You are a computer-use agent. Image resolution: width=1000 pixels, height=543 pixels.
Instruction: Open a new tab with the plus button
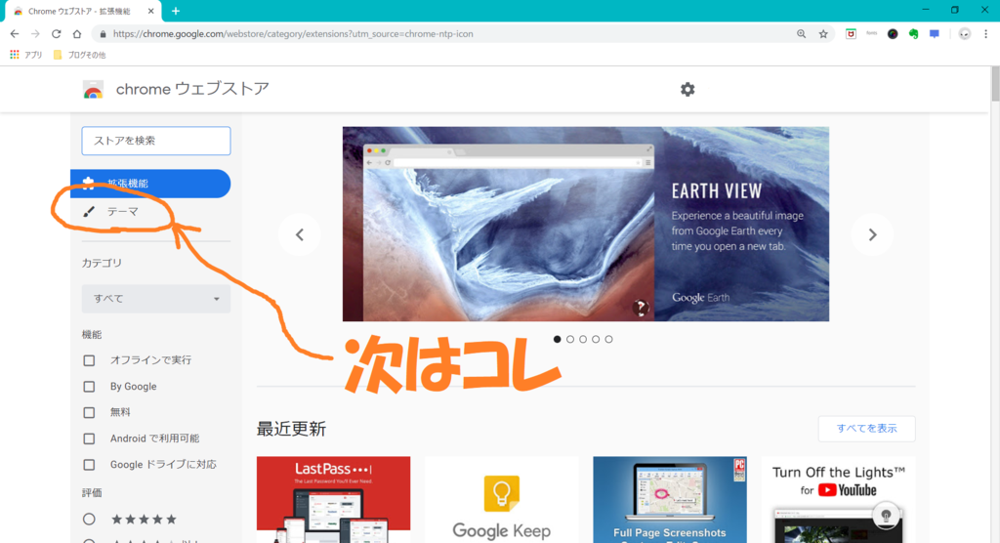coord(176,11)
